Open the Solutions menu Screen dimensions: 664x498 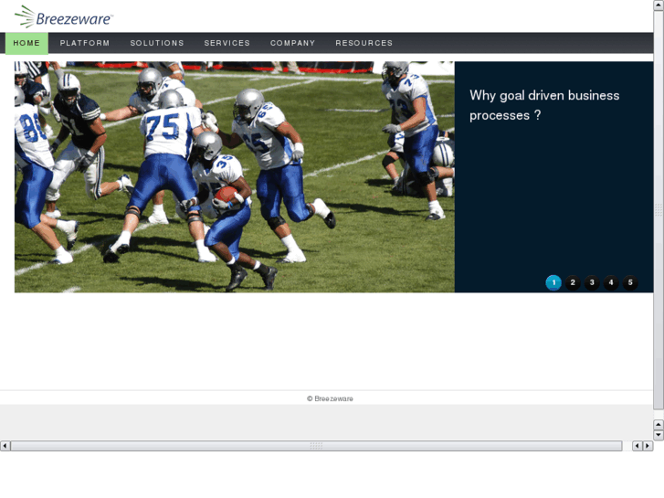157,43
